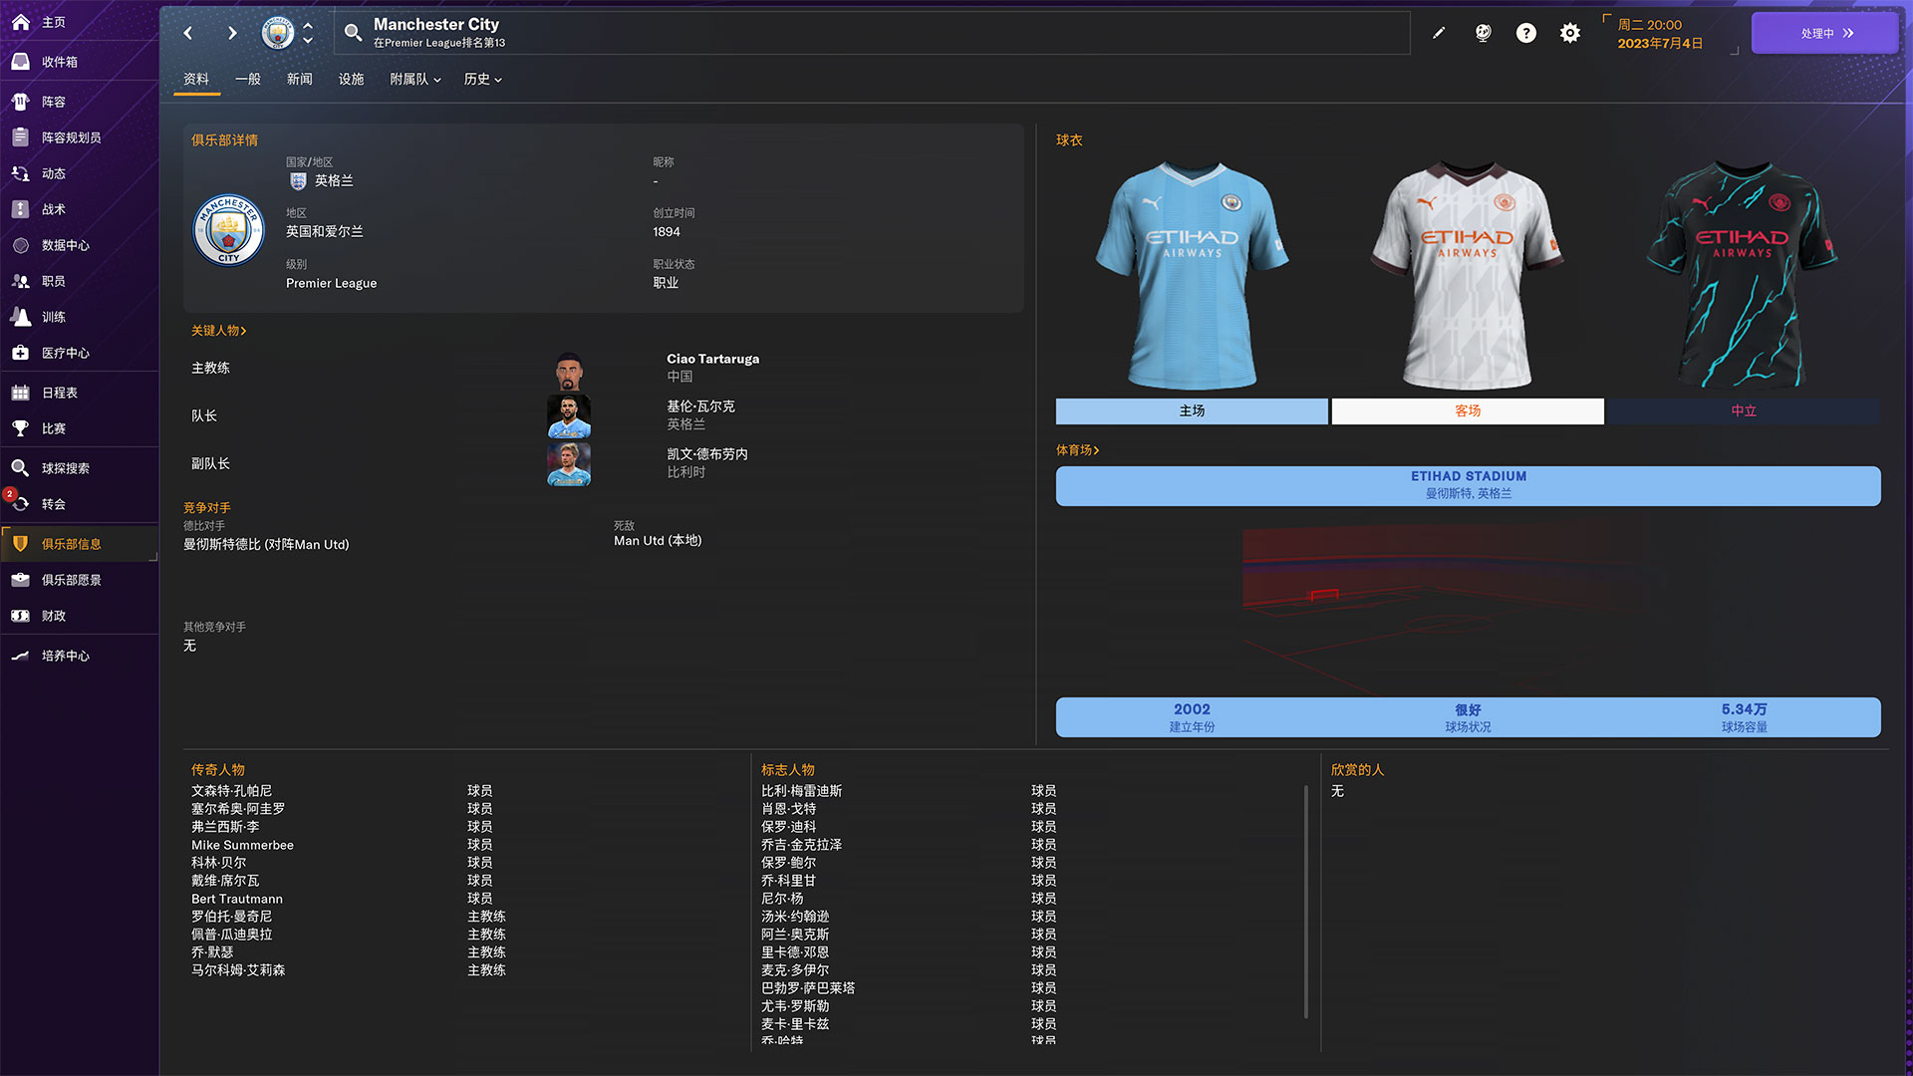Open the 医疗中心 medical centre icon

20,353
